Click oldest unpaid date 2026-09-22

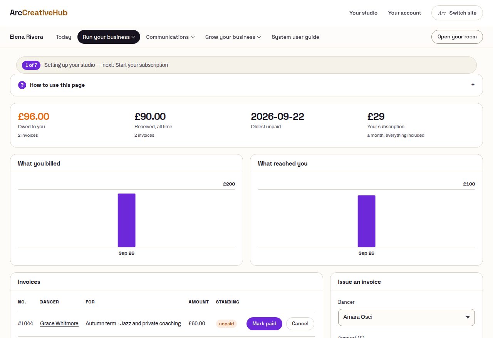(x=277, y=116)
